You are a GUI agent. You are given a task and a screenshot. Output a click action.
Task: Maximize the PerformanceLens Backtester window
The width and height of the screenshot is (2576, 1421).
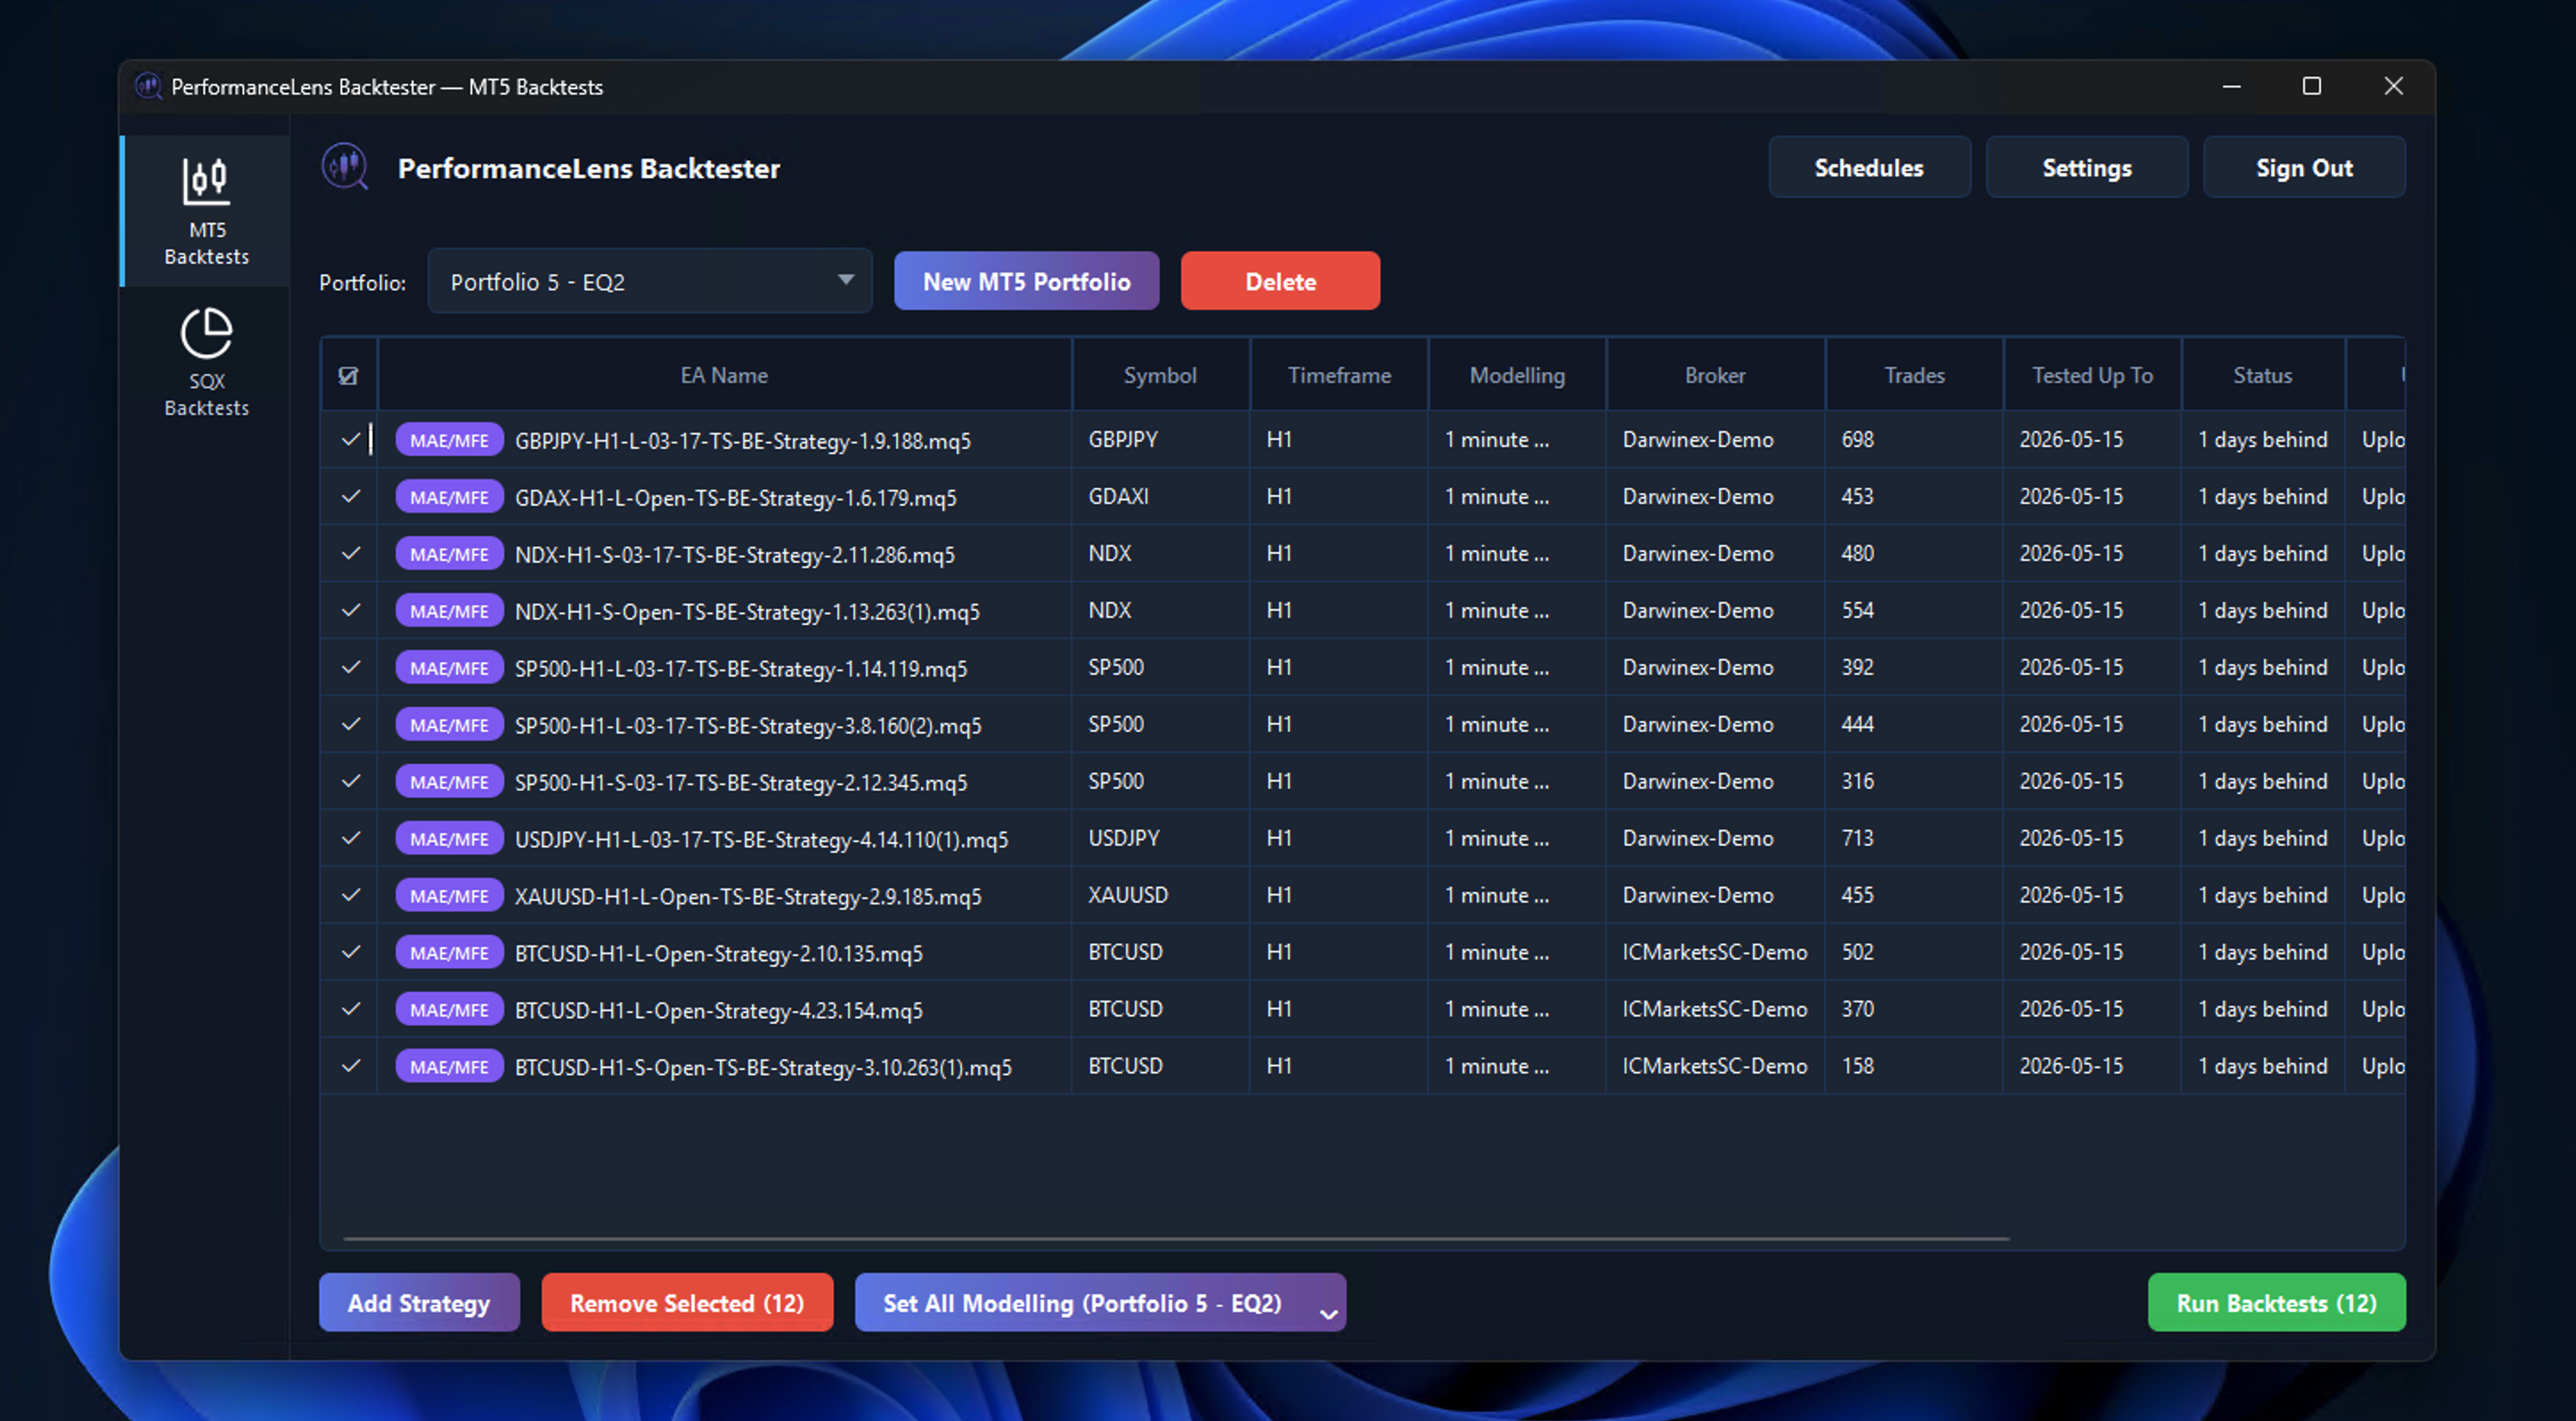click(2311, 86)
